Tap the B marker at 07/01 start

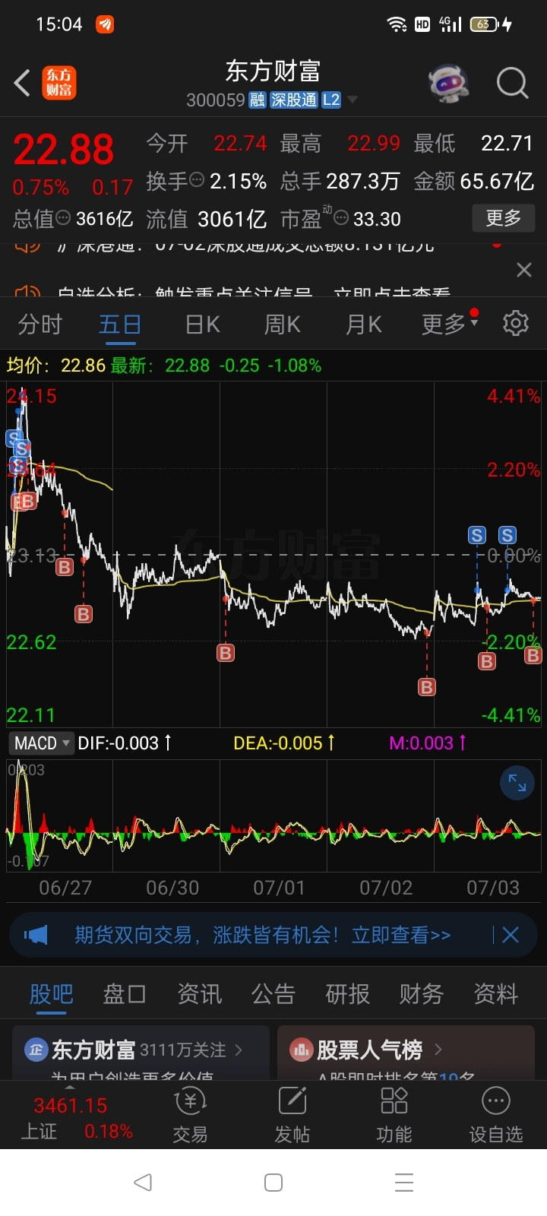pos(226,653)
